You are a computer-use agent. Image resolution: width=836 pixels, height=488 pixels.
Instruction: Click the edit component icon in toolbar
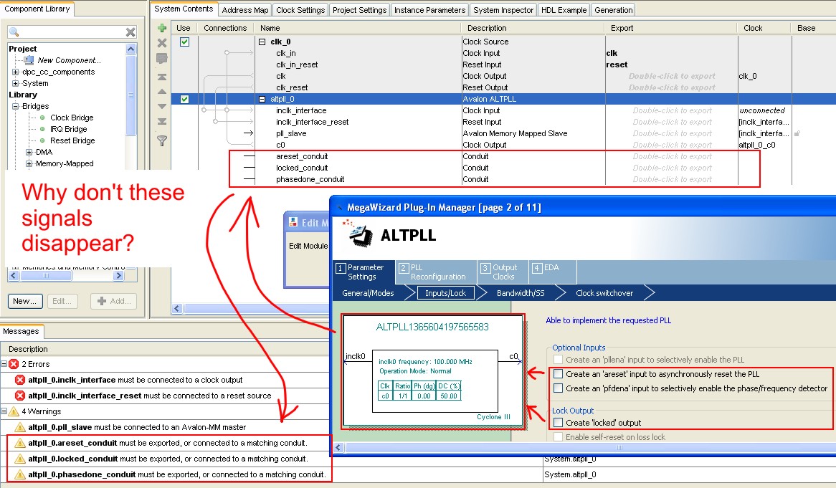tap(162, 59)
